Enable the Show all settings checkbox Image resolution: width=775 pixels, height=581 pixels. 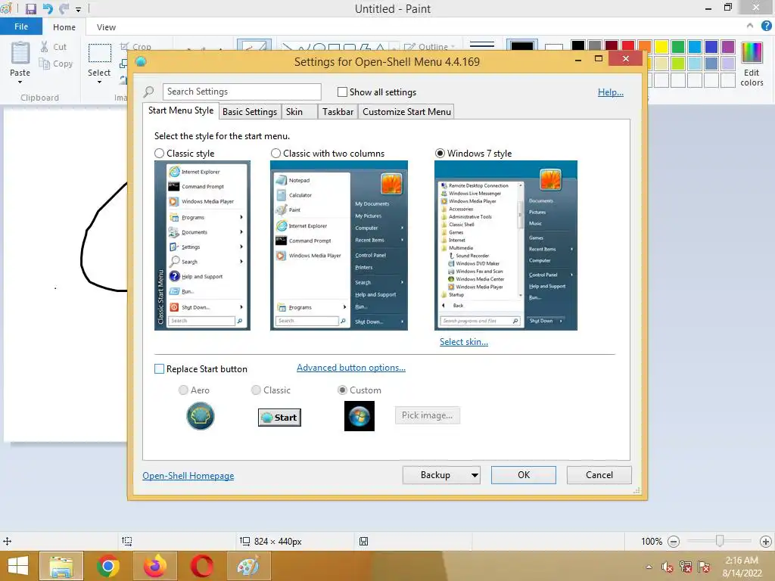coord(342,92)
